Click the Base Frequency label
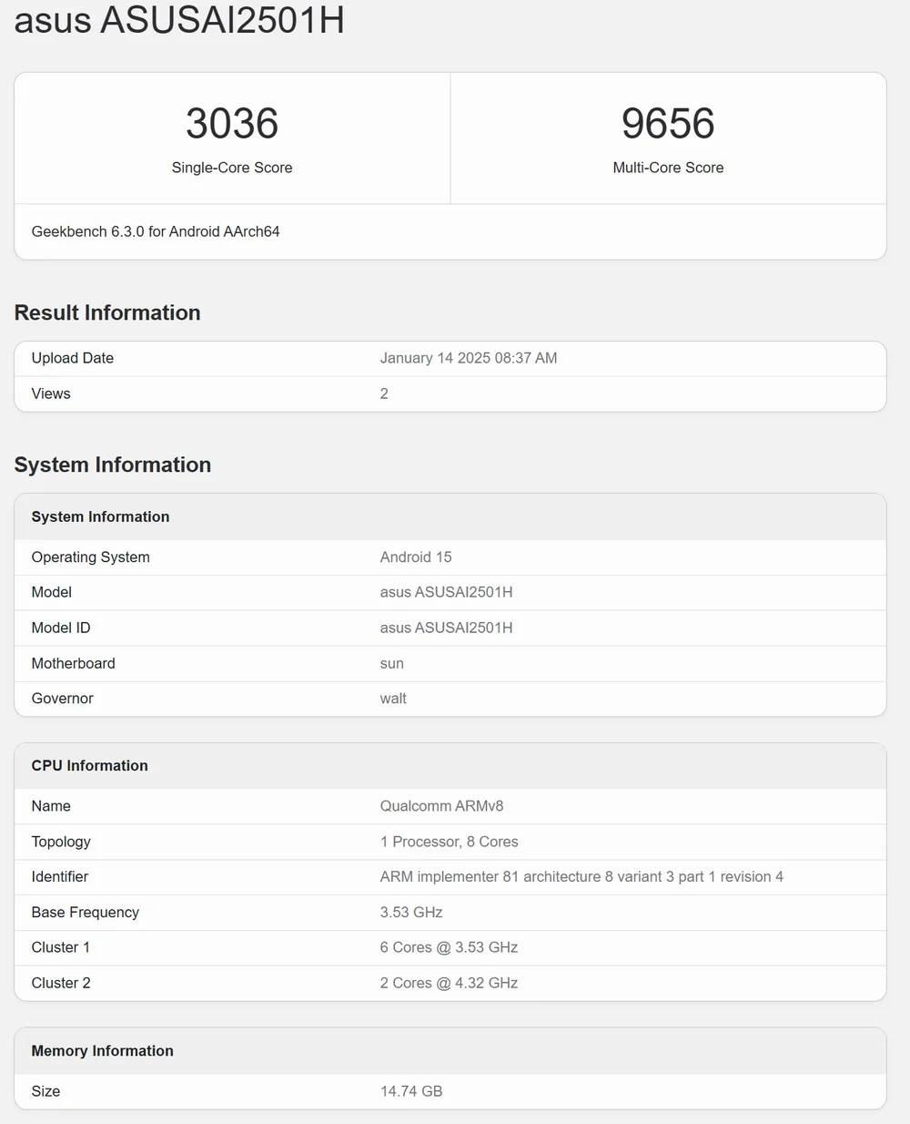The height and width of the screenshot is (1124, 910). [x=86, y=913]
